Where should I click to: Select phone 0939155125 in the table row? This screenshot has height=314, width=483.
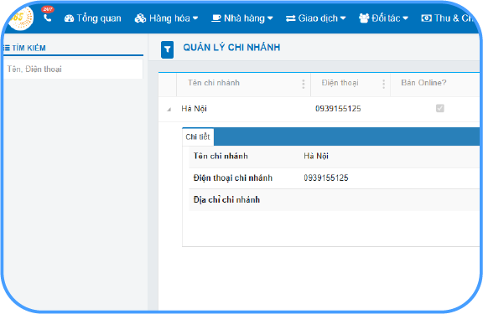[x=338, y=109]
